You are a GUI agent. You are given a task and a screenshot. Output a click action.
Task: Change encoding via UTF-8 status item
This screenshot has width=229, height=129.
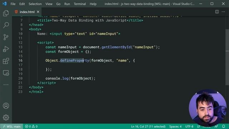[x=189, y=126]
